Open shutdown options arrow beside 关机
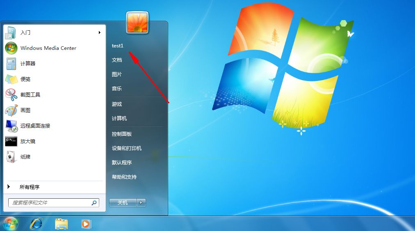This screenshot has height=231, width=415. point(141,203)
